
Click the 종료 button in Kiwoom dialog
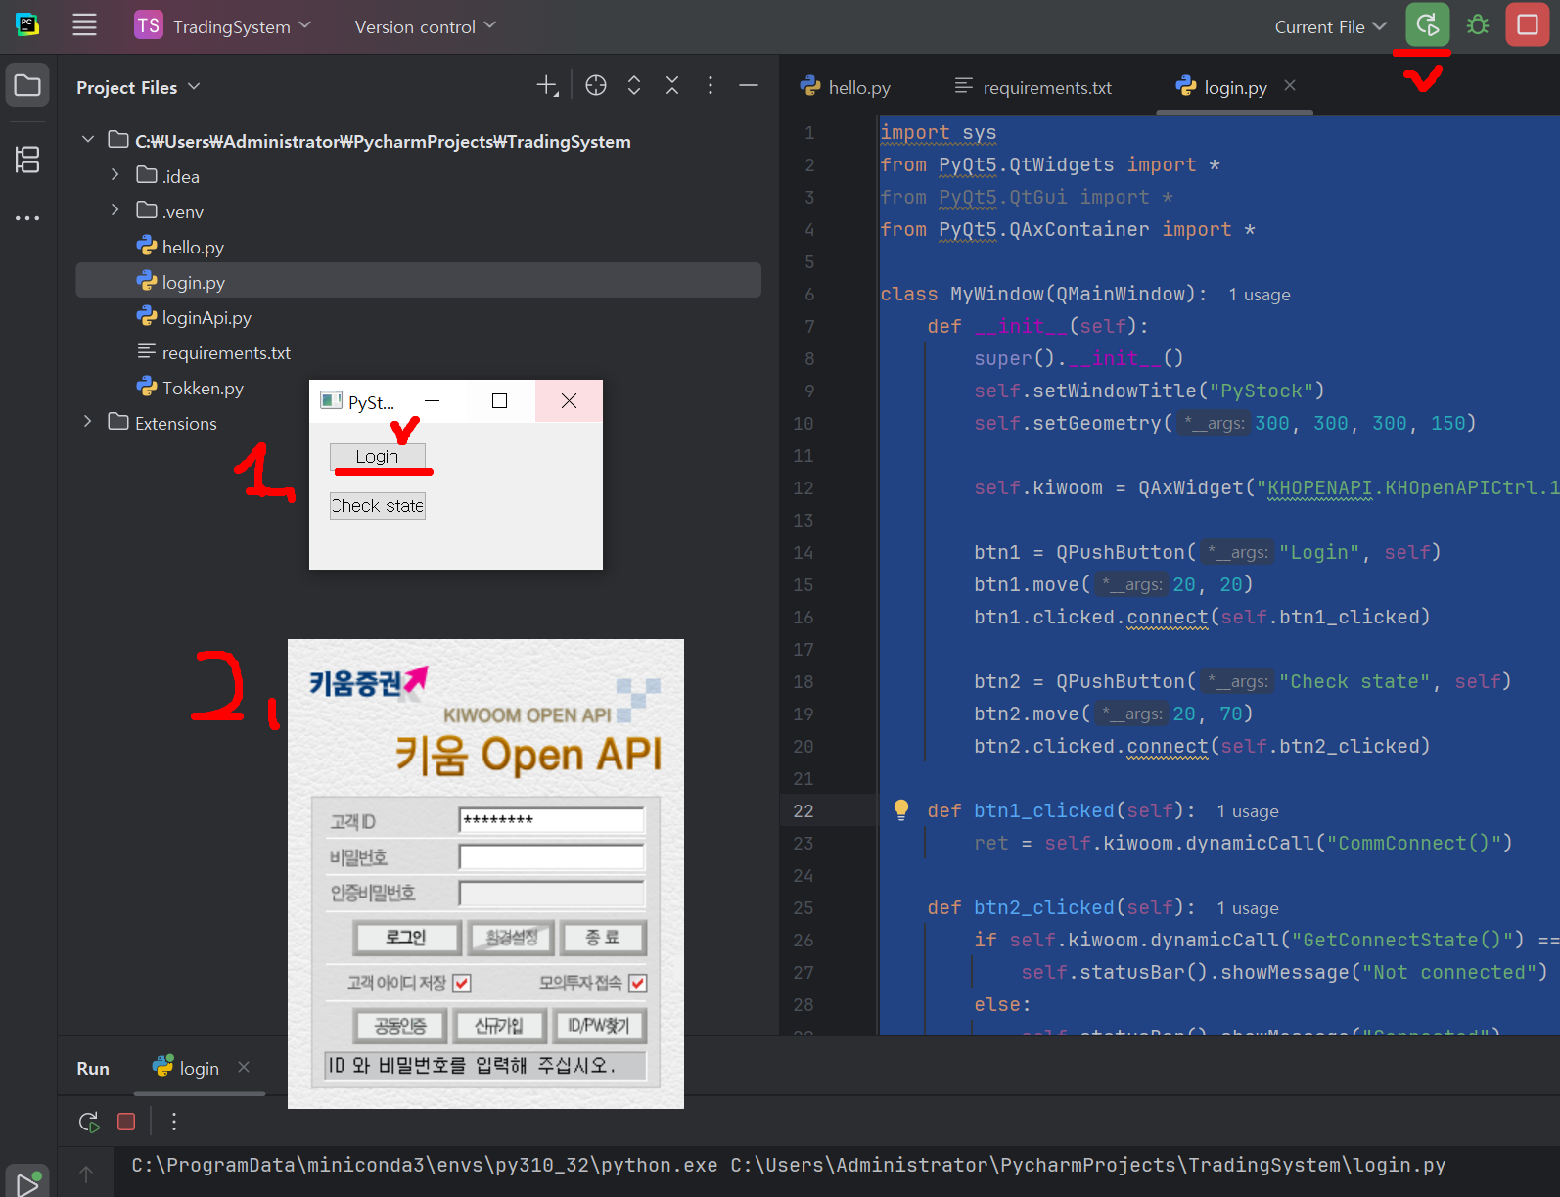coord(603,938)
